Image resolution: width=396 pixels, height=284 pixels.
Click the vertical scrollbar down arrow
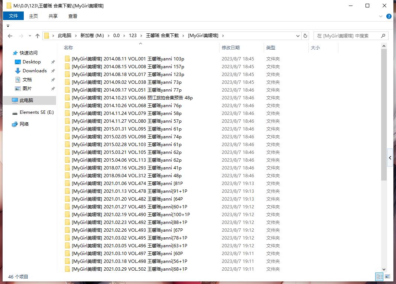384,270
